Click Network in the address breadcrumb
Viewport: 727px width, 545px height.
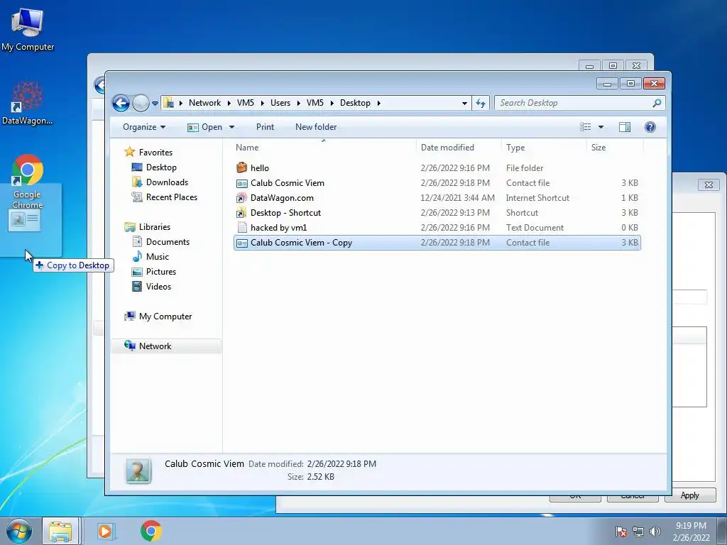click(x=204, y=103)
